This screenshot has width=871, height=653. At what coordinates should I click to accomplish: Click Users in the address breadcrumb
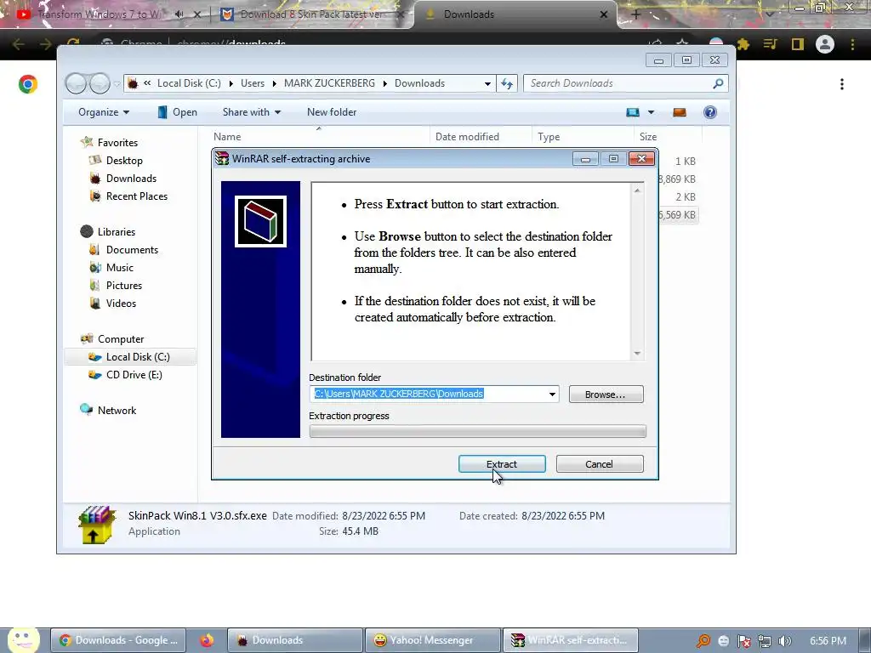[x=253, y=83]
